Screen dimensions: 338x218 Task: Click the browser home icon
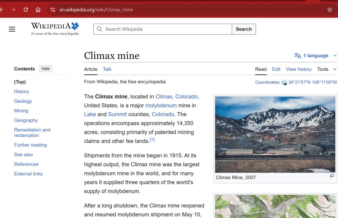(38, 10)
